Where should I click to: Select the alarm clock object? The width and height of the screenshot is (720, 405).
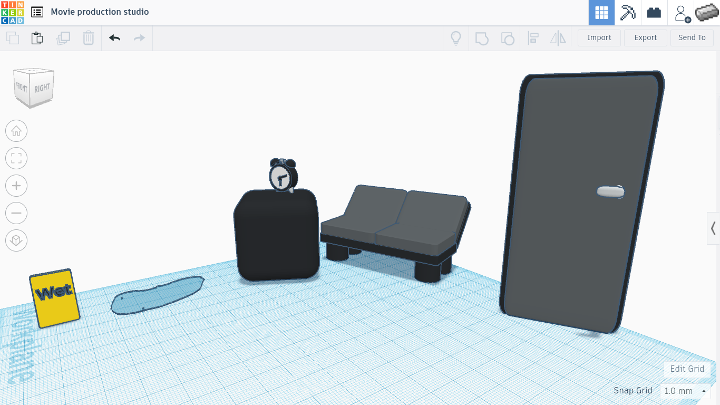pos(283,175)
